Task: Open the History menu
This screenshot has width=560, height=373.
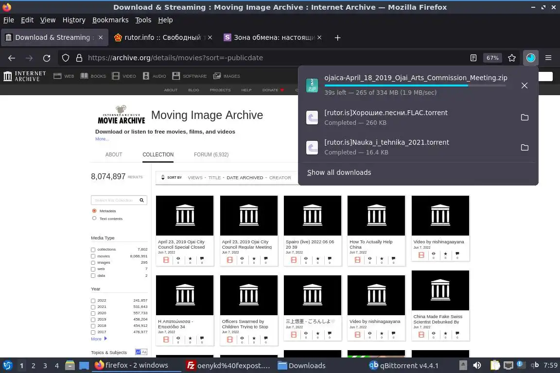Action: pos(74,20)
